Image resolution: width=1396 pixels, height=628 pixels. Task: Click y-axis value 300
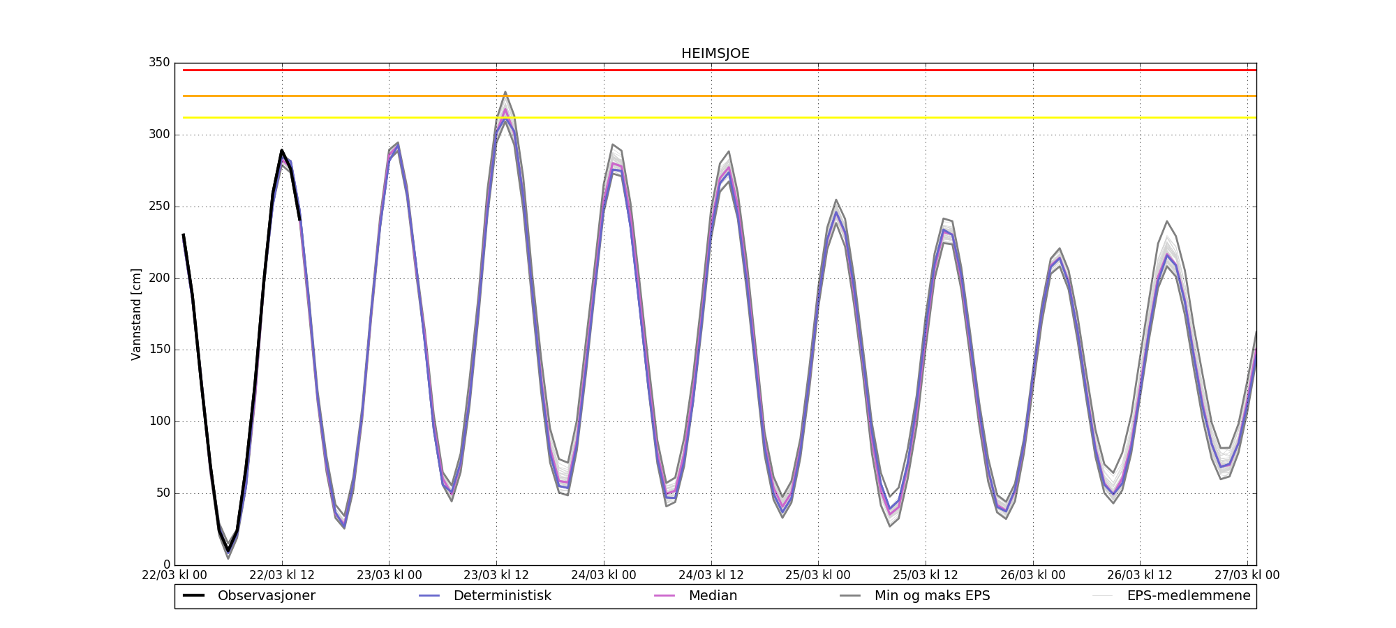click(x=159, y=135)
